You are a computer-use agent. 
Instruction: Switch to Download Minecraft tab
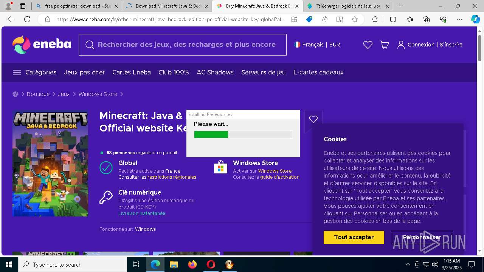pyautogui.click(x=167, y=6)
